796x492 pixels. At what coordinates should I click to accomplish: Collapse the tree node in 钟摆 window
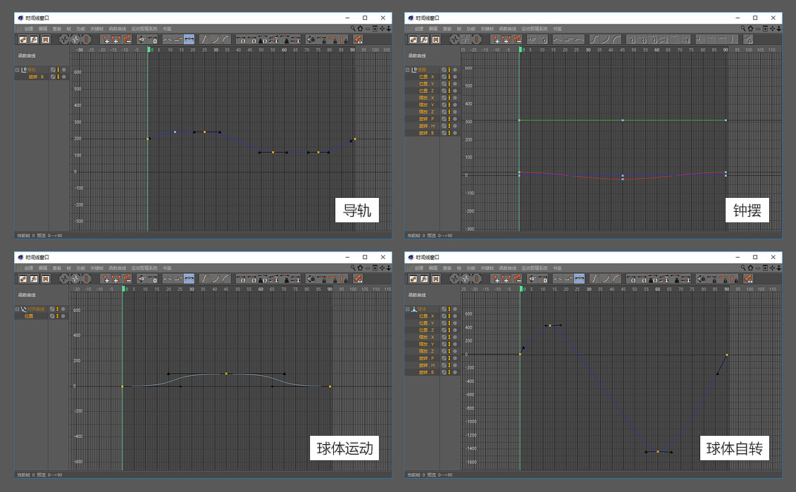pyautogui.click(x=408, y=70)
